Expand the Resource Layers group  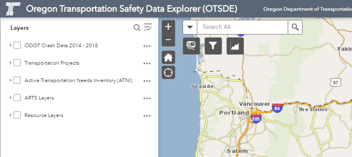coord(10,115)
